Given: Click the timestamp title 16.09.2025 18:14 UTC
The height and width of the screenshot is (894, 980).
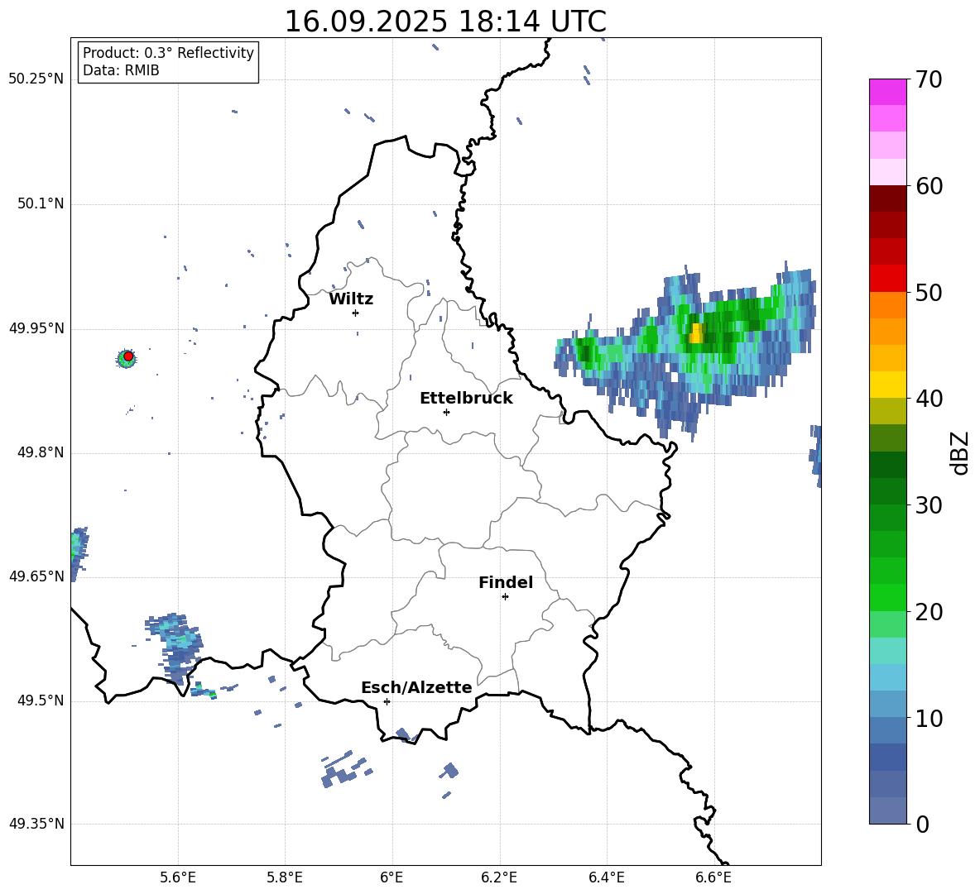Looking at the screenshot, I should click(445, 22).
